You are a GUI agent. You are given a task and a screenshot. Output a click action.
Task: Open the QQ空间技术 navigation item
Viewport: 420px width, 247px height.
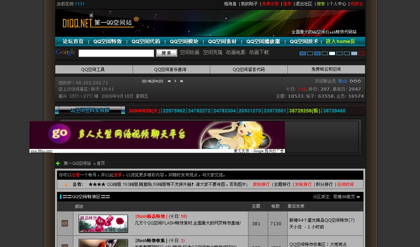tap(304, 41)
